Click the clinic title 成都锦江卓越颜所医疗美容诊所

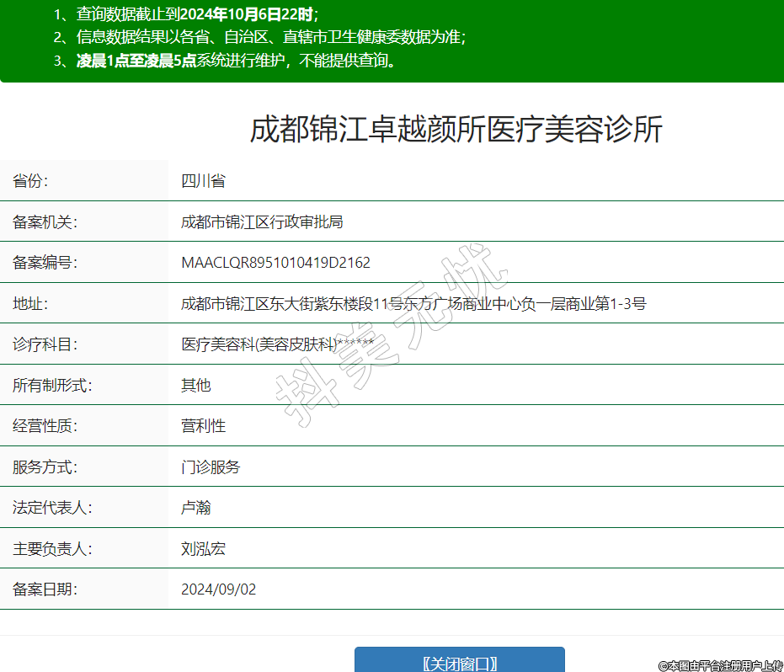pos(456,131)
